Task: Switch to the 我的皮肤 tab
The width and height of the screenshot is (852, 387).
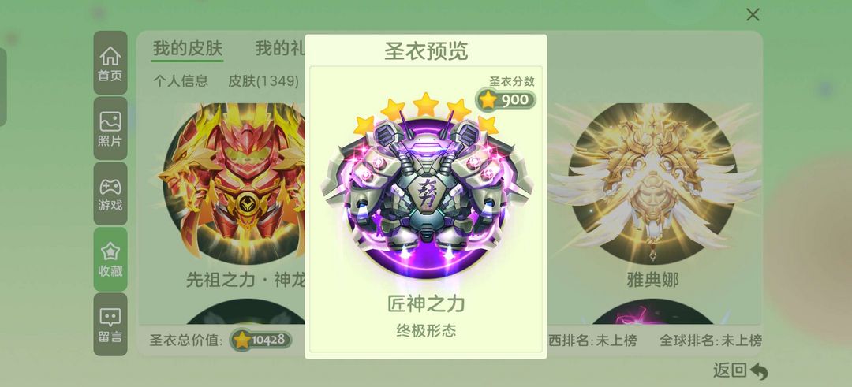Action: coord(188,48)
